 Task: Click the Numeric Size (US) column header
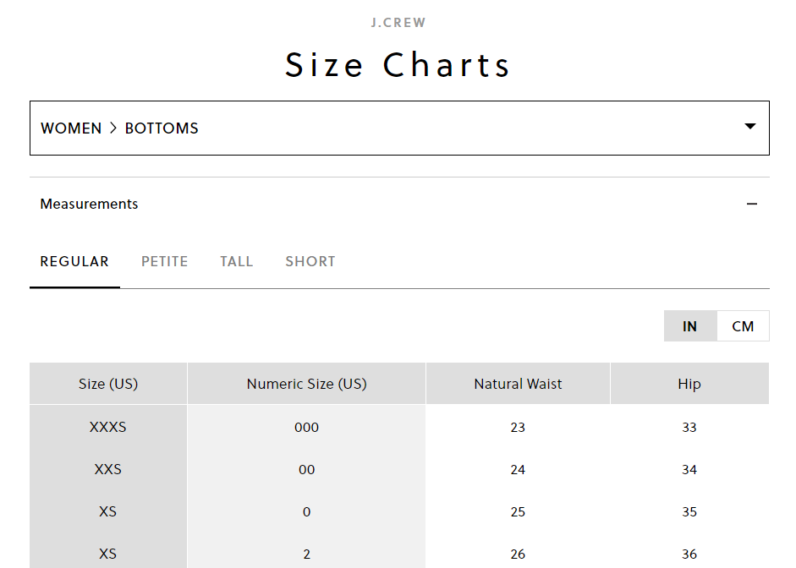coord(306,384)
